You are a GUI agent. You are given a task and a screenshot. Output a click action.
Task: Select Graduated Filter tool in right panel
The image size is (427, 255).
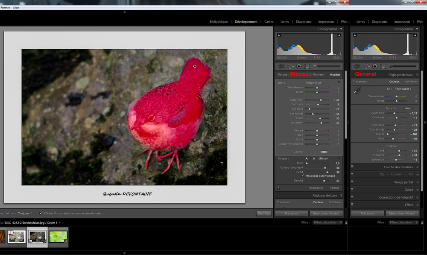(383, 66)
